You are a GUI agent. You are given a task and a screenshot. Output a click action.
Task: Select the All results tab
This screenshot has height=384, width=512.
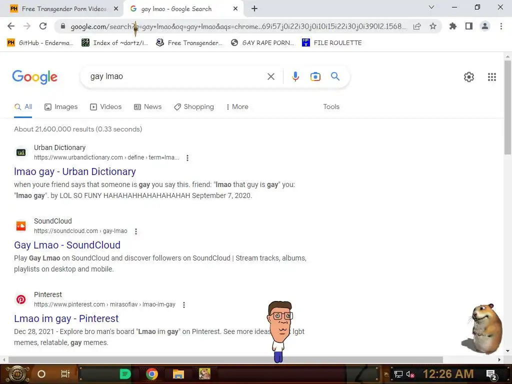[x=23, y=107]
